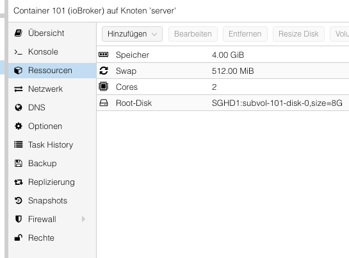
Task: Select the Root-Disk row label
Action: 134,103
